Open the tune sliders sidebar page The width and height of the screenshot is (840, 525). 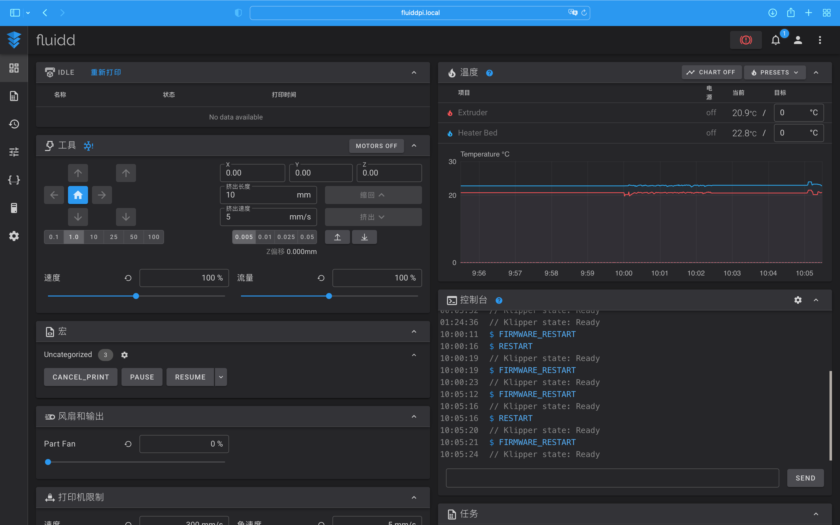14,152
